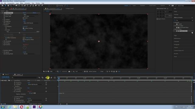Select the Clone Stamp tool
Viewport: 195px width, 109px height.
click(33, 5)
